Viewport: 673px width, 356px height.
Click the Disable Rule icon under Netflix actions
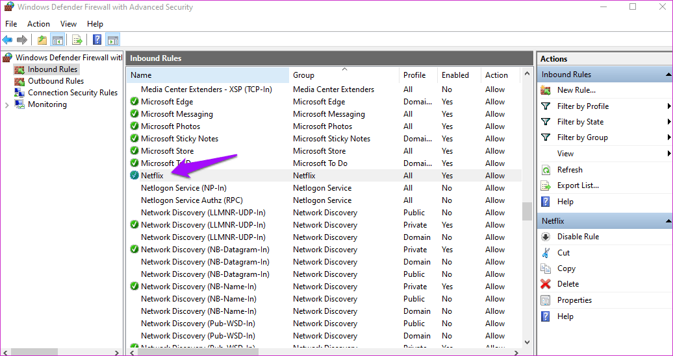click(546, 237)
